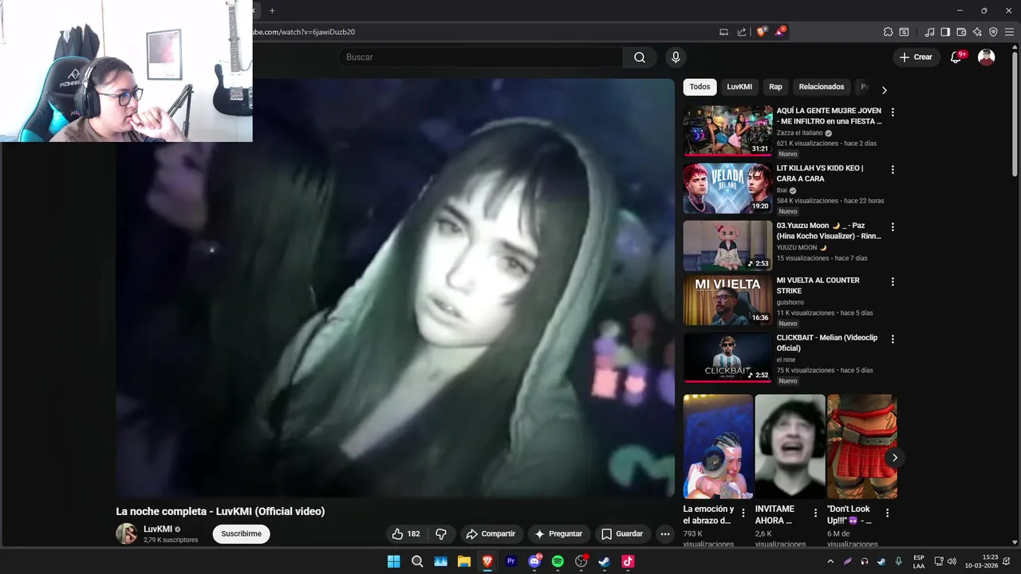The height and width of the screenshot is (574, 1021).
Task: Open Steam from the taskbar
Action: [605, 561]
